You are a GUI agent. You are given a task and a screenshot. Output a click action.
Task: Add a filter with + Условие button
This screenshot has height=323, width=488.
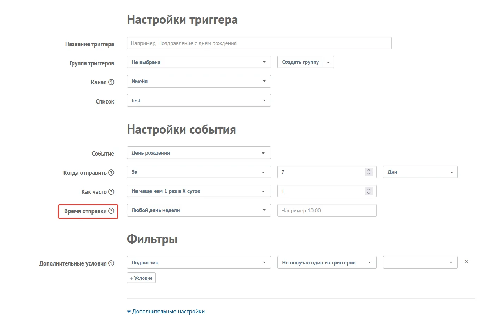(x=141, y=278)
